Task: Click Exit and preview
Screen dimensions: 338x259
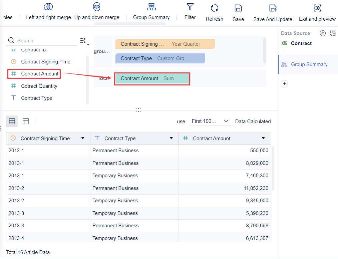Action: point(317,8)
